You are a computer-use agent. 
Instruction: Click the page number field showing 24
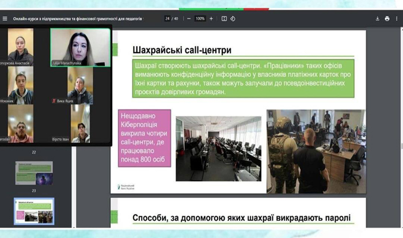(167, 18)
